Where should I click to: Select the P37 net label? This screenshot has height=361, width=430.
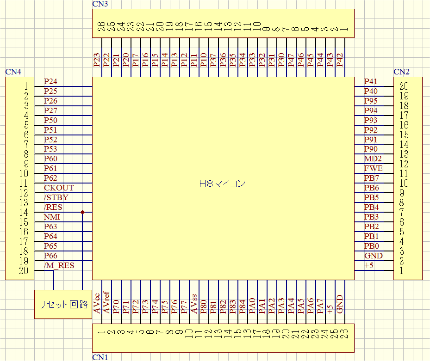coord(213,60)
